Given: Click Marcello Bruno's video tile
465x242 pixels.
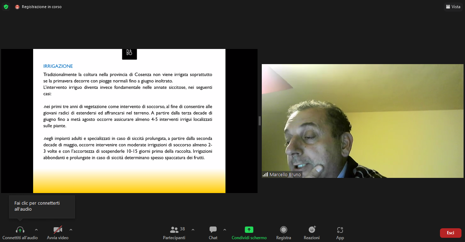Looking at the screenshot, I should click(x=362, y=121).
